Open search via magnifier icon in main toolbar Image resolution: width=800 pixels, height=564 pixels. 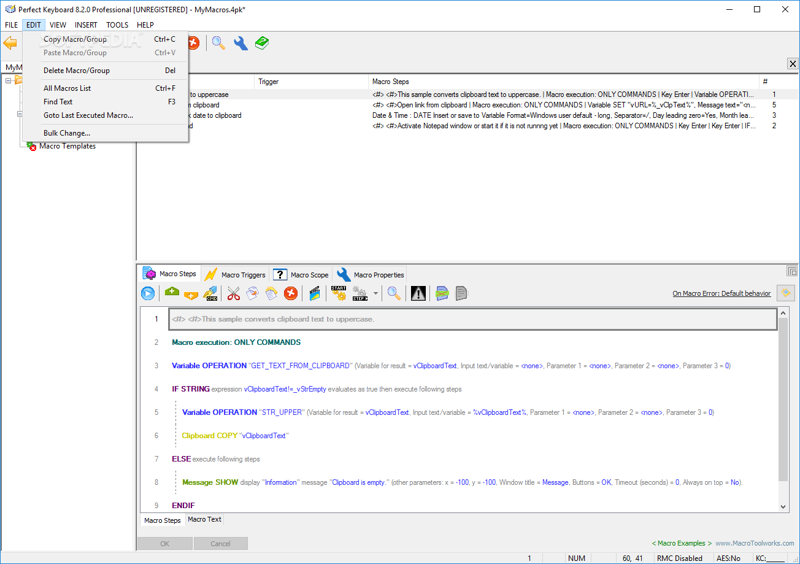(x=218, y=43)
